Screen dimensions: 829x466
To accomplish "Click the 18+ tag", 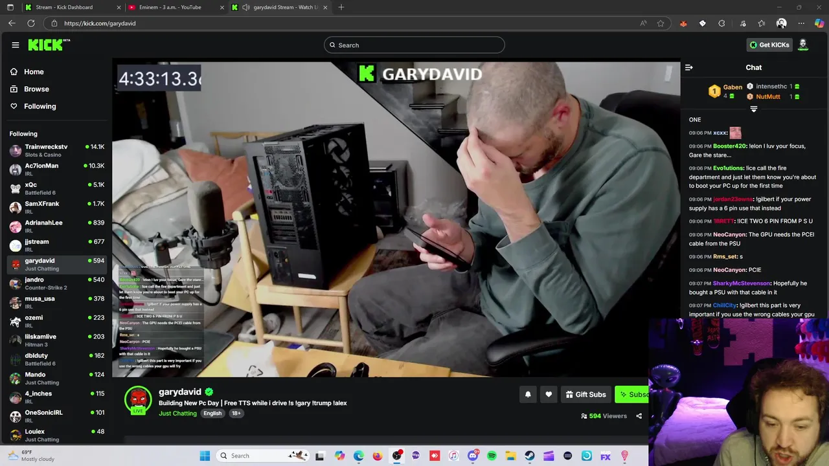I will [236, 413].
